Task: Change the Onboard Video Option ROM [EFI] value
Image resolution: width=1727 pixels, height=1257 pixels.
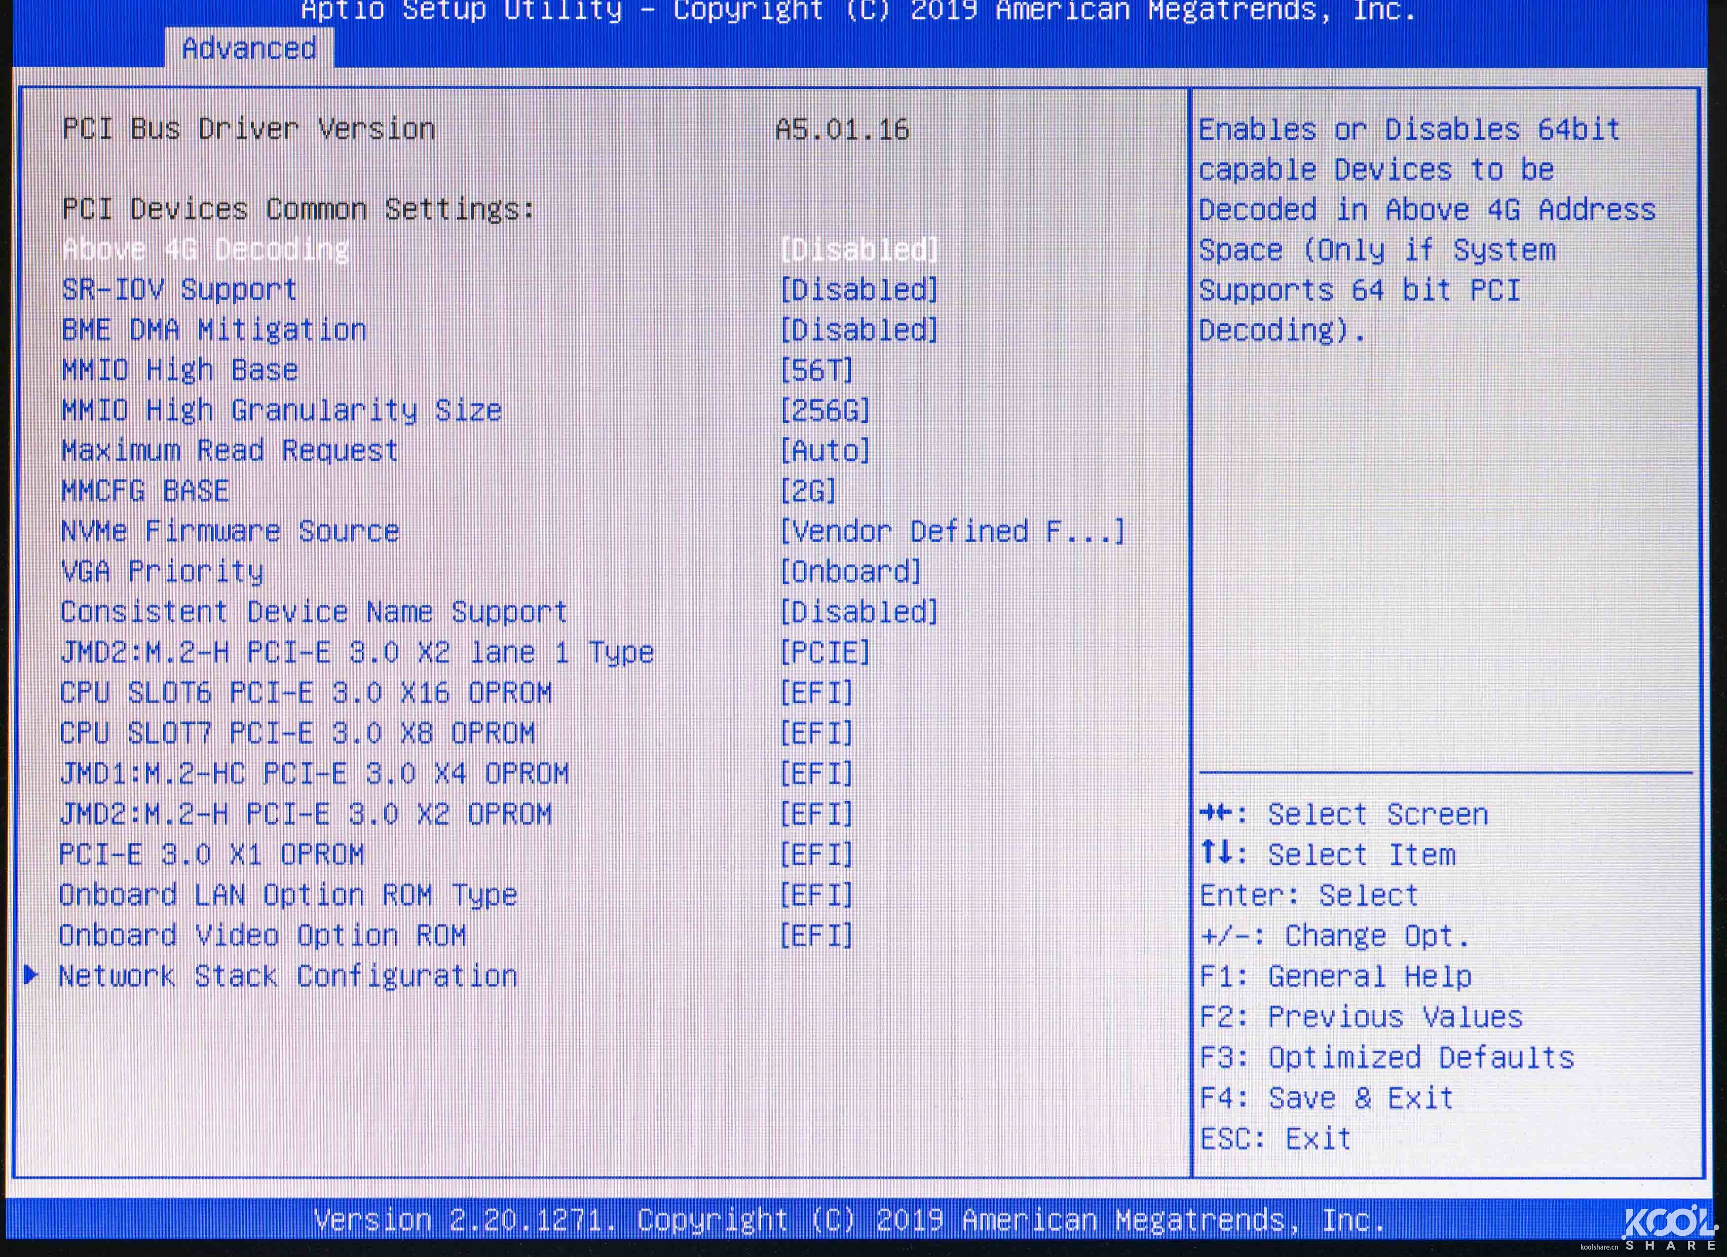Action: (816, 936)
